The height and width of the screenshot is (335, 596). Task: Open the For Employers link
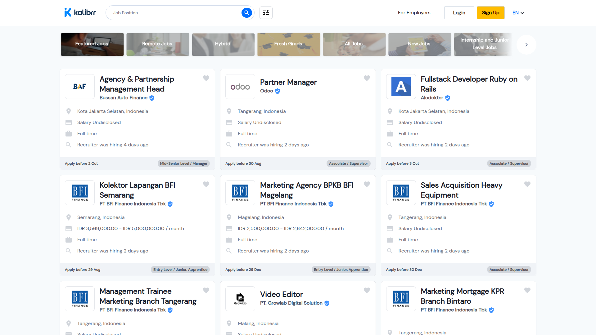pyautogui.click(x=414, y=13)
